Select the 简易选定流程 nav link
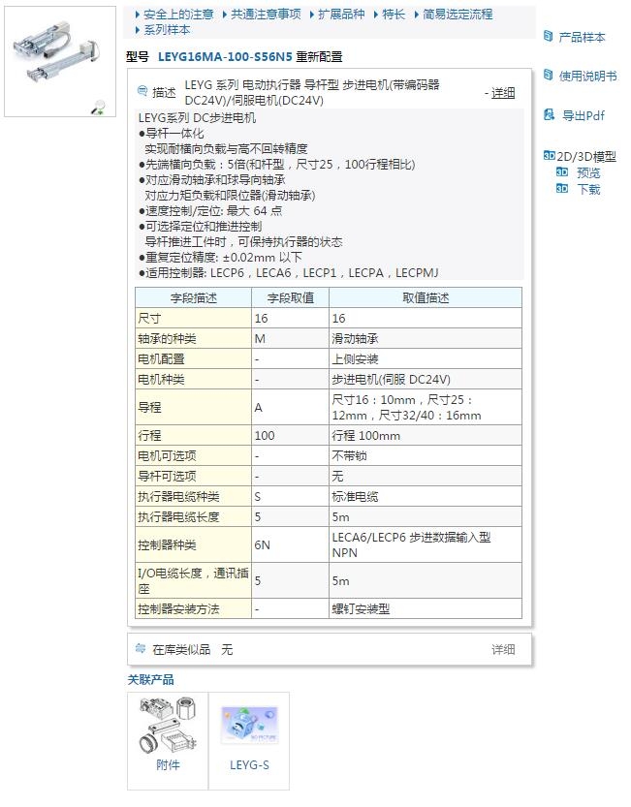The width and height of the screenshot is (631, 807). pos(457,15)
